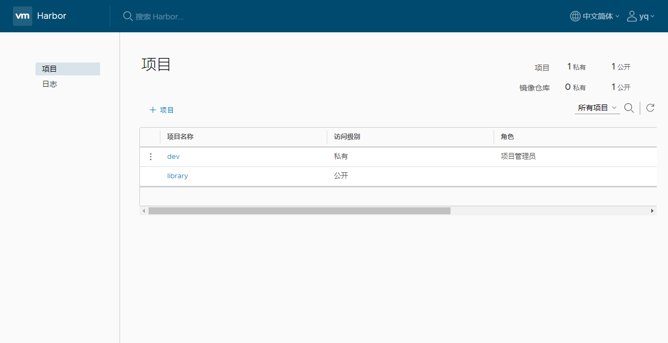Click the 项目名称 column header

pyautogui.click(x=180, y=137)
